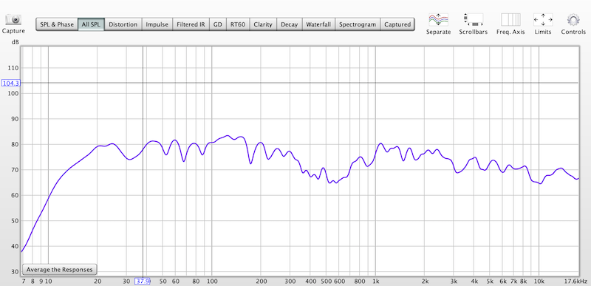The width and height of the screenshot is (591, 286).
Task: Click the Capture camera icon
Action: click(13, 20)
